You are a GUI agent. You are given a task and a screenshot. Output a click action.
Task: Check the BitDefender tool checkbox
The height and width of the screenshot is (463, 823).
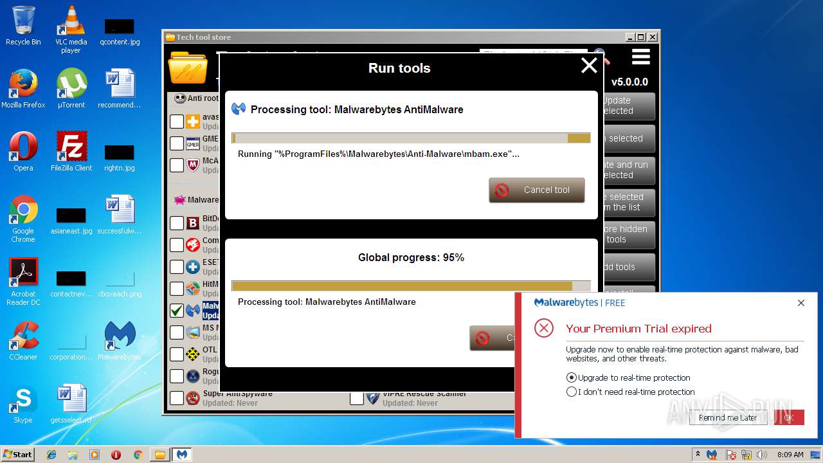pos(177,223)
